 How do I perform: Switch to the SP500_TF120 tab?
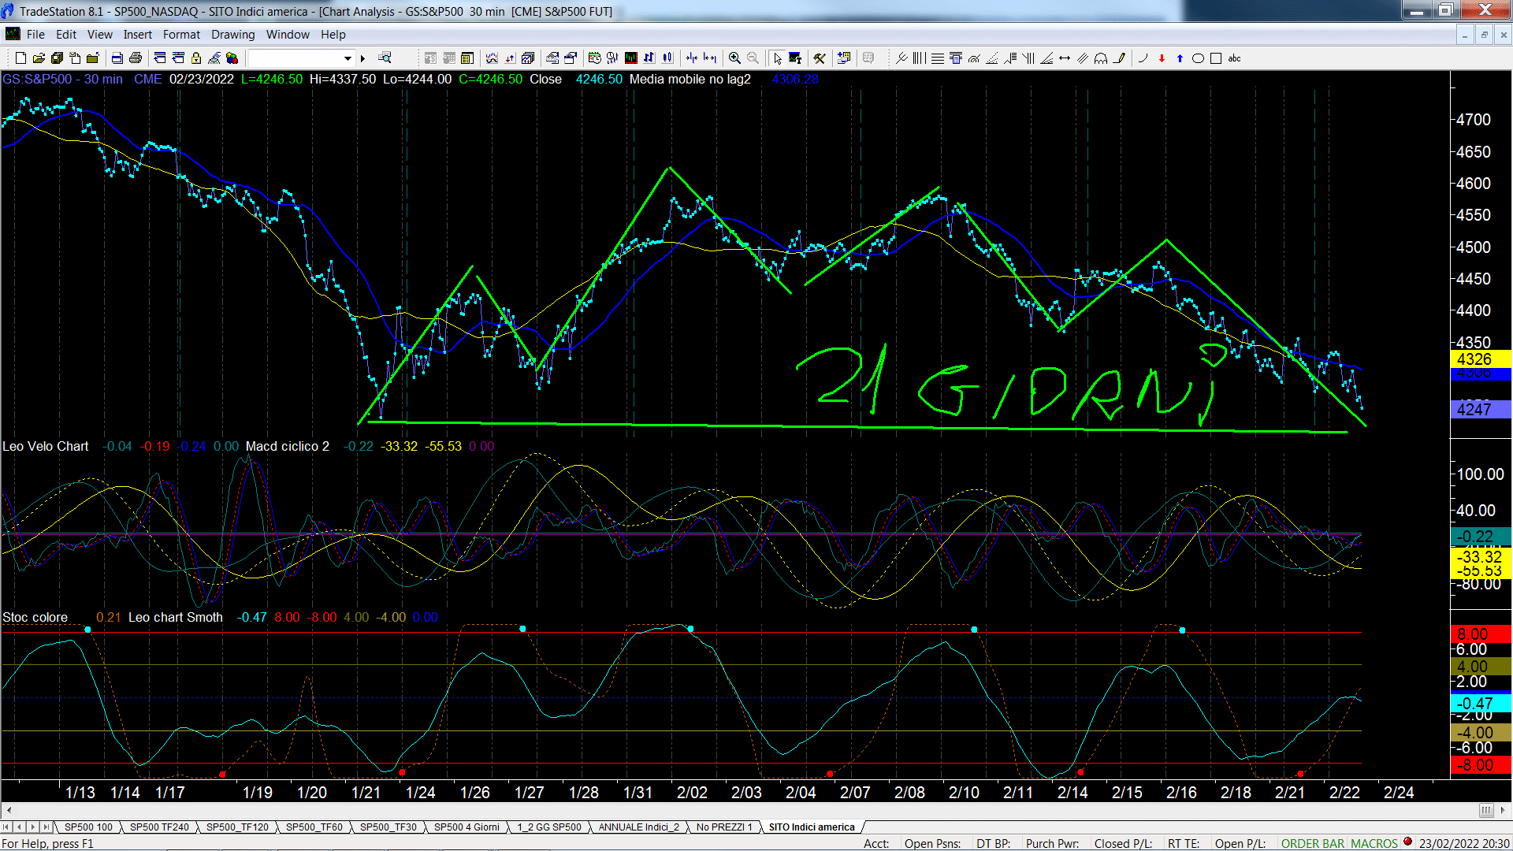pyautogui.click(x=237, y=827)
